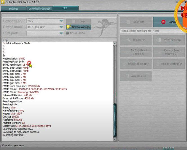
Task: Click Factory Reset (Method 1) button
Action: 136,52
